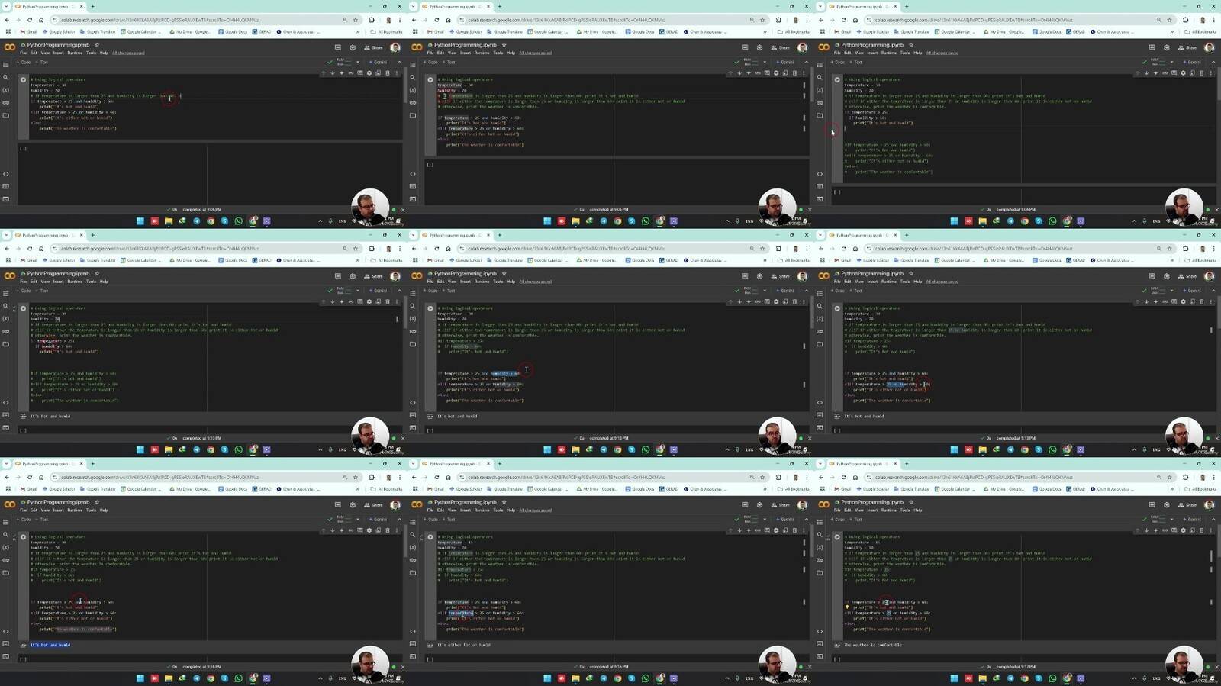Viewport: 1221px width, 686px height.
Task: Click address bar URL in bottom-right frame
Action: [x=974, y=478]
